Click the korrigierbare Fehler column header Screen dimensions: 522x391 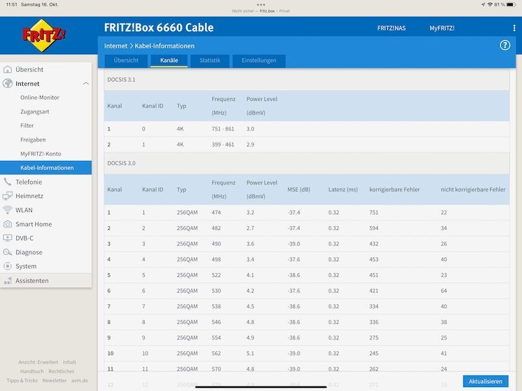(x=395, y=190)
